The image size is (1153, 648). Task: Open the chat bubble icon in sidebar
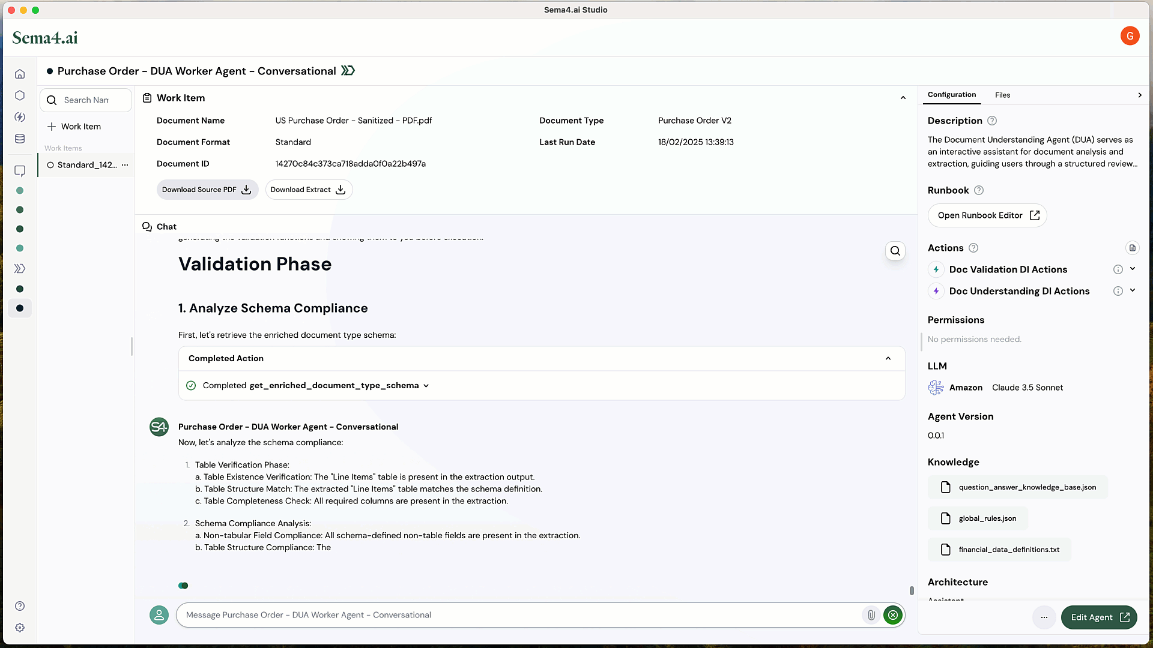click(20, 171)
